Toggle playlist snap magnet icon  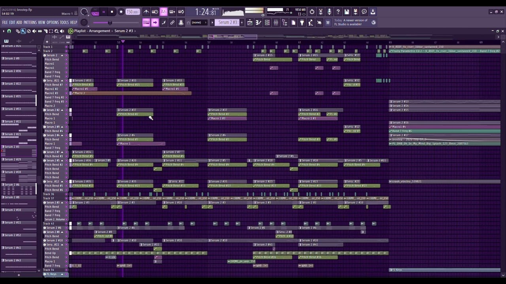tap(9, 31)
